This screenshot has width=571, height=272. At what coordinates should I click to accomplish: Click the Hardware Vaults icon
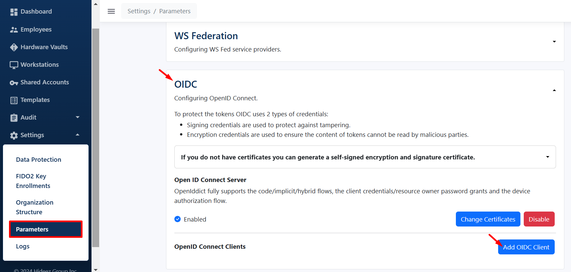click(14, 47)
